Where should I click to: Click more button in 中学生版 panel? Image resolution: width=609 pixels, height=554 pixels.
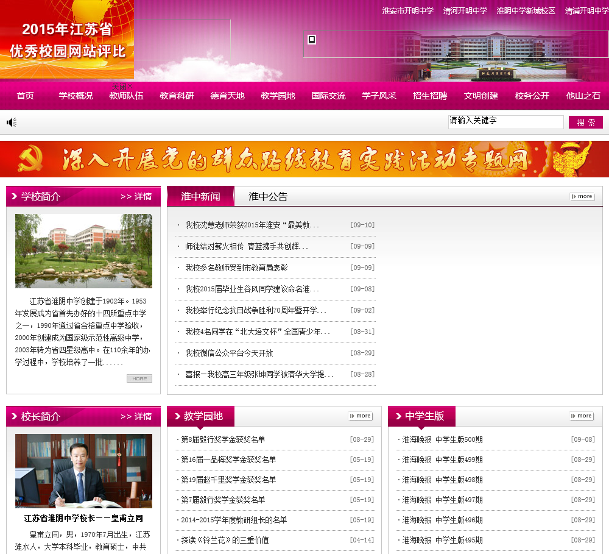click(582, 416)
